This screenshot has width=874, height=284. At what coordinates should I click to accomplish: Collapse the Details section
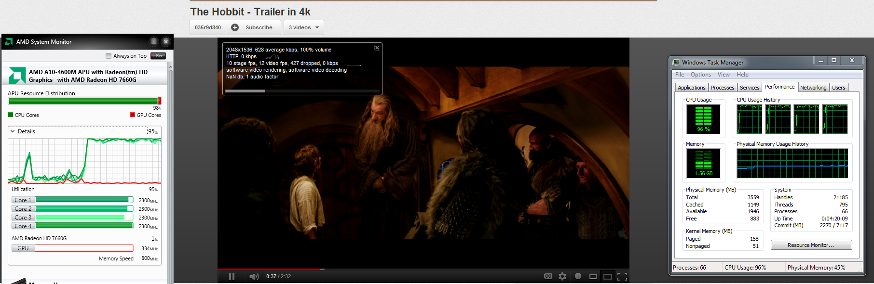pyautogui.click(x=13, y=131)
